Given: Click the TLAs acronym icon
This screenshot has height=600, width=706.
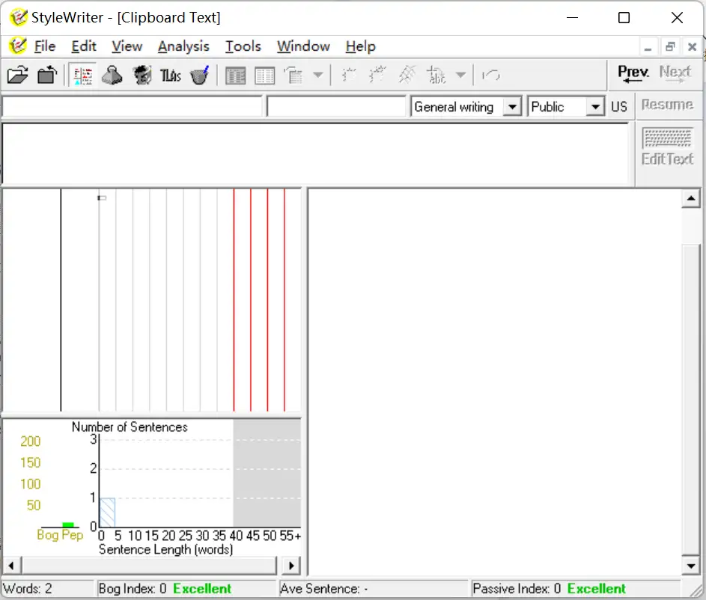Looking at the screenshot, I should tap(171, 75).
